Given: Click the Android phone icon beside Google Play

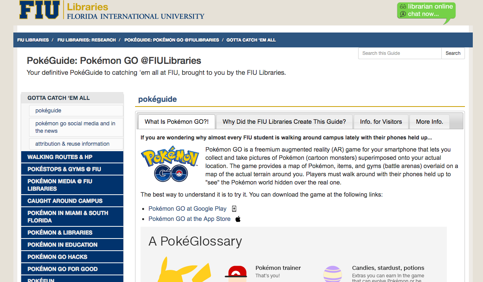Looking at the screenshot, I should point(234,209).
